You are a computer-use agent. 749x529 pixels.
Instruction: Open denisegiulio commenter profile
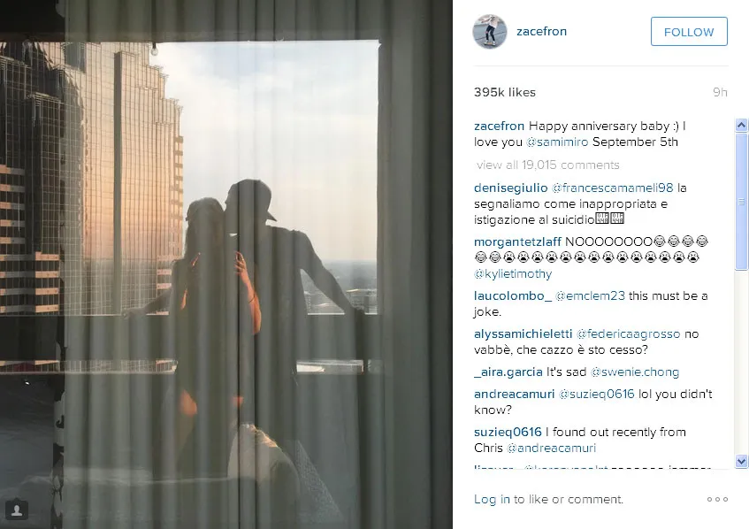click(510, 188)
